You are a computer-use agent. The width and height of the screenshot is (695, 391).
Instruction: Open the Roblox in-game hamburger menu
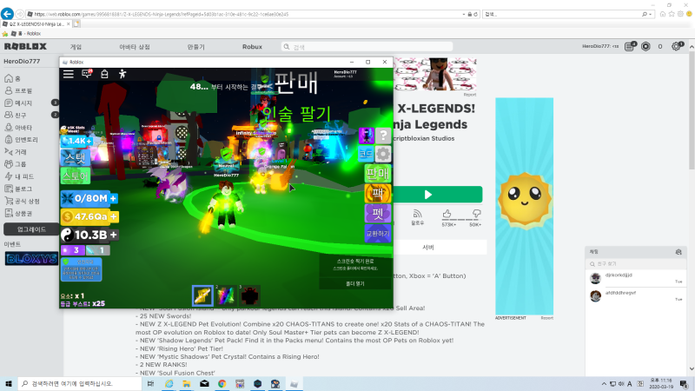pyautogui.click(x=69, y=74)
